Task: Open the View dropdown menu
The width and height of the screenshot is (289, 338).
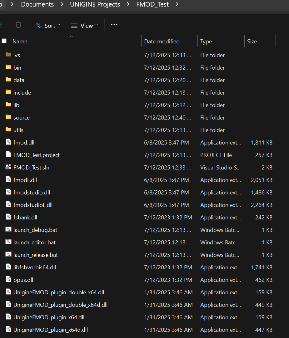Action: tap(84, 26)
